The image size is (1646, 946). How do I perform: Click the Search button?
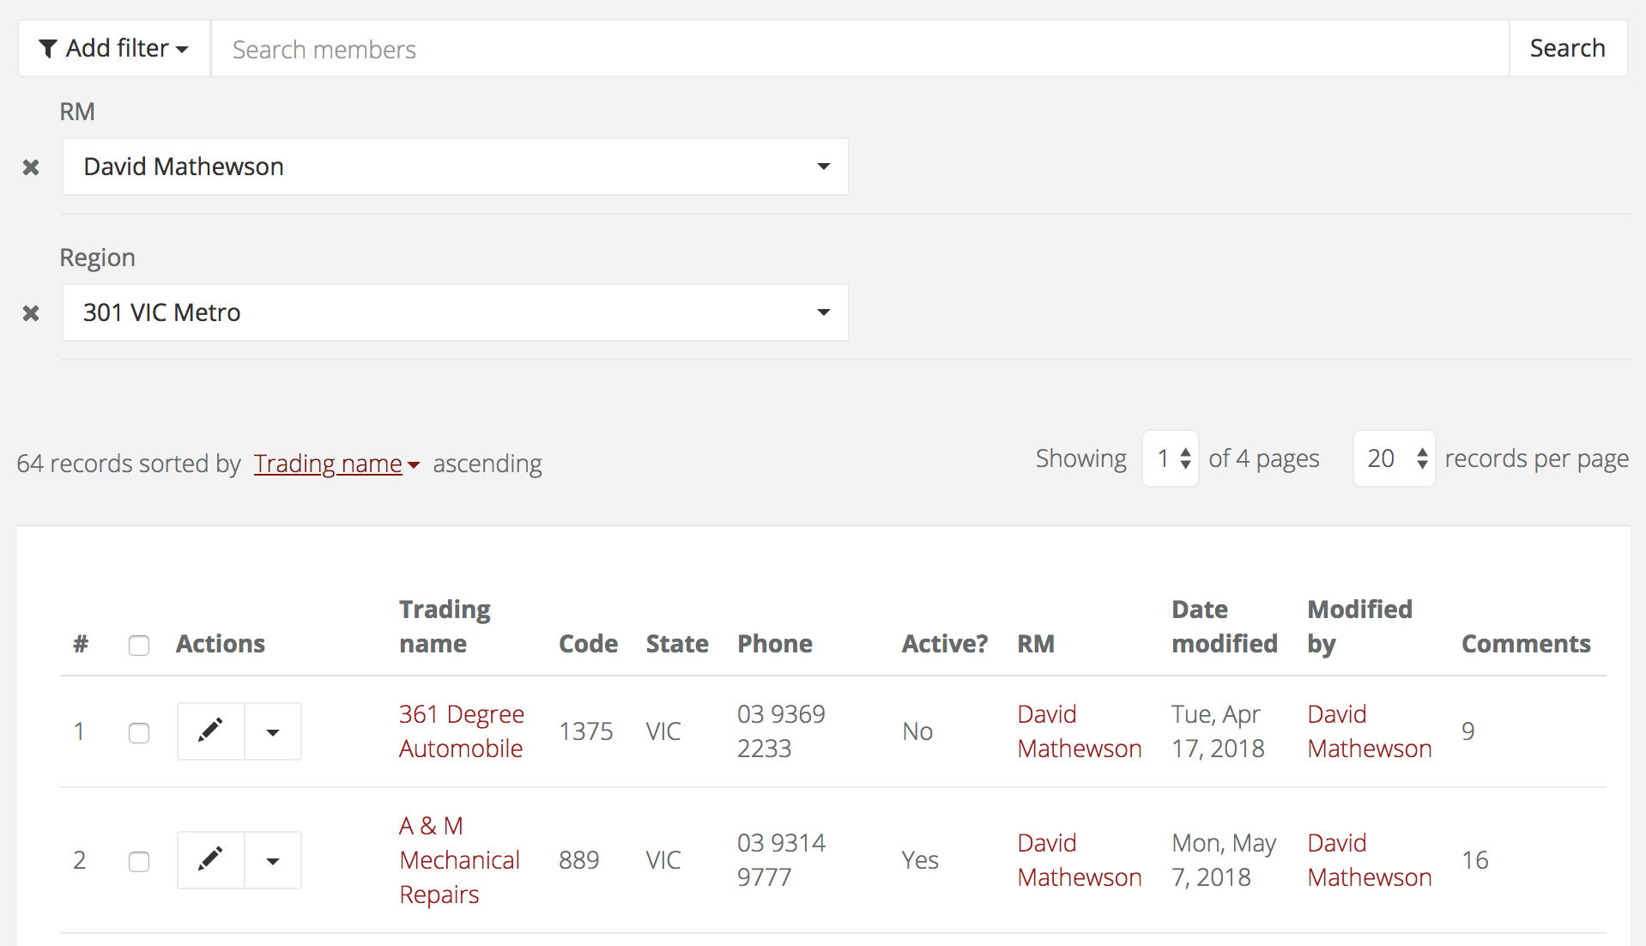coord(1567,49)
